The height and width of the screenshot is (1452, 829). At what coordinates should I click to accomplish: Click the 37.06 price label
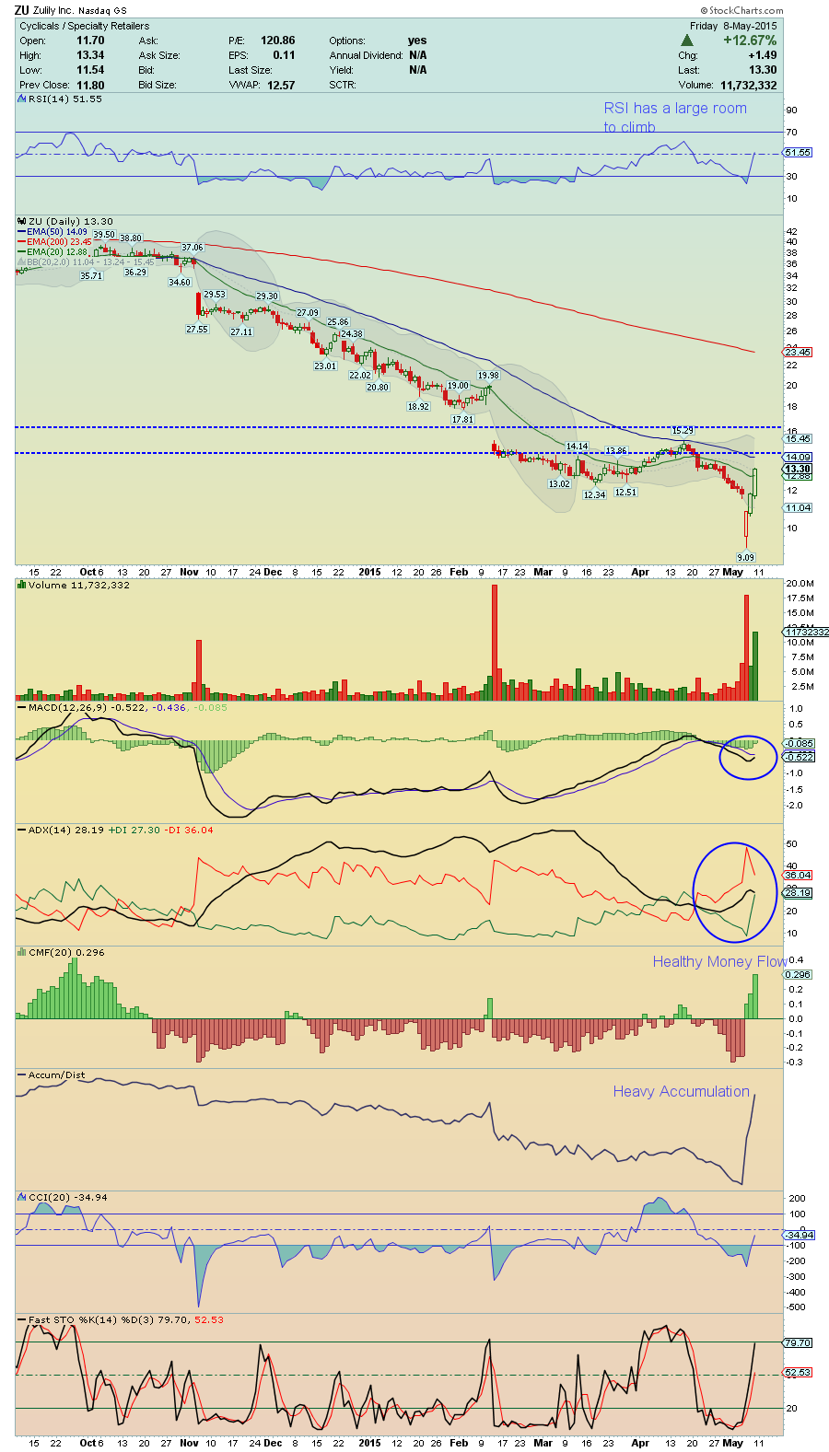coord(192,248)
